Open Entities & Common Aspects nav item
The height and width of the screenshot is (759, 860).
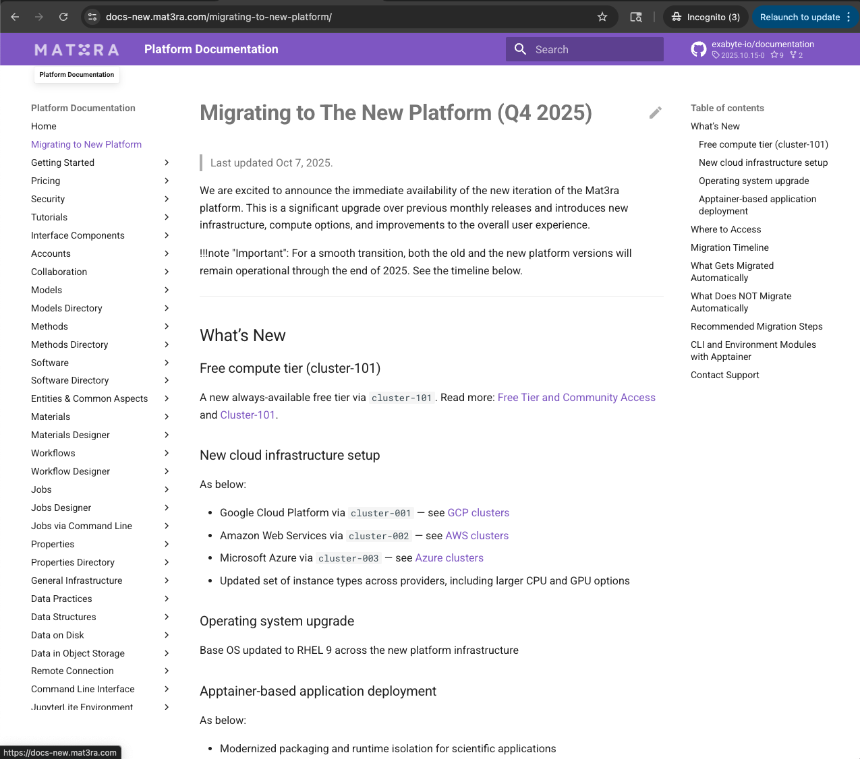point(90,398)
